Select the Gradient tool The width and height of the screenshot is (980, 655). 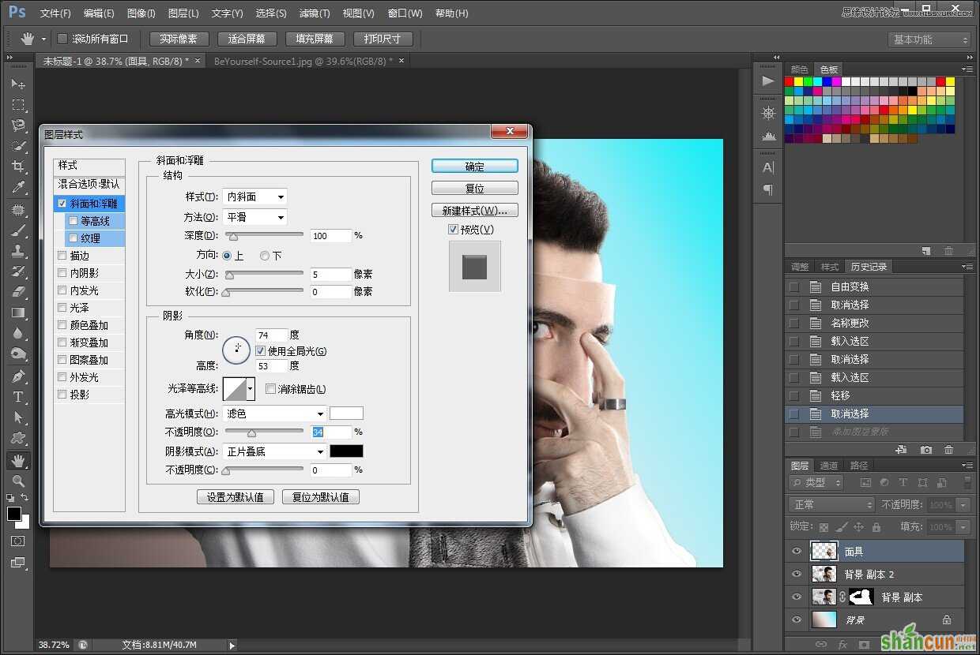point(17,313)
